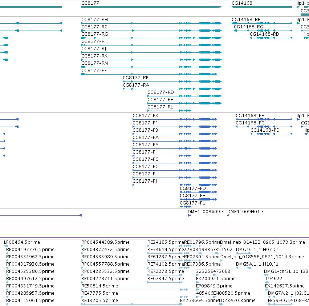Select the RP004525380.5prime EST label
The image size is (309, 306).
[30, 271]
